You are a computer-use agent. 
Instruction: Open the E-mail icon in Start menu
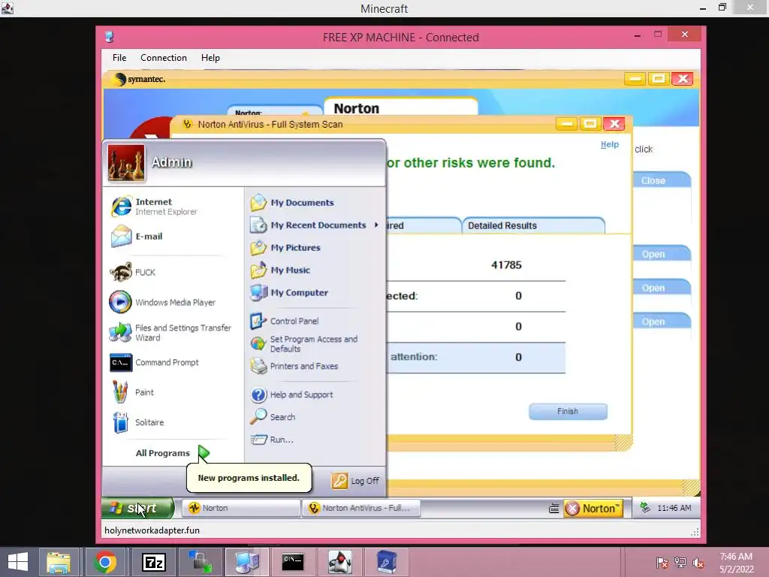121,236
